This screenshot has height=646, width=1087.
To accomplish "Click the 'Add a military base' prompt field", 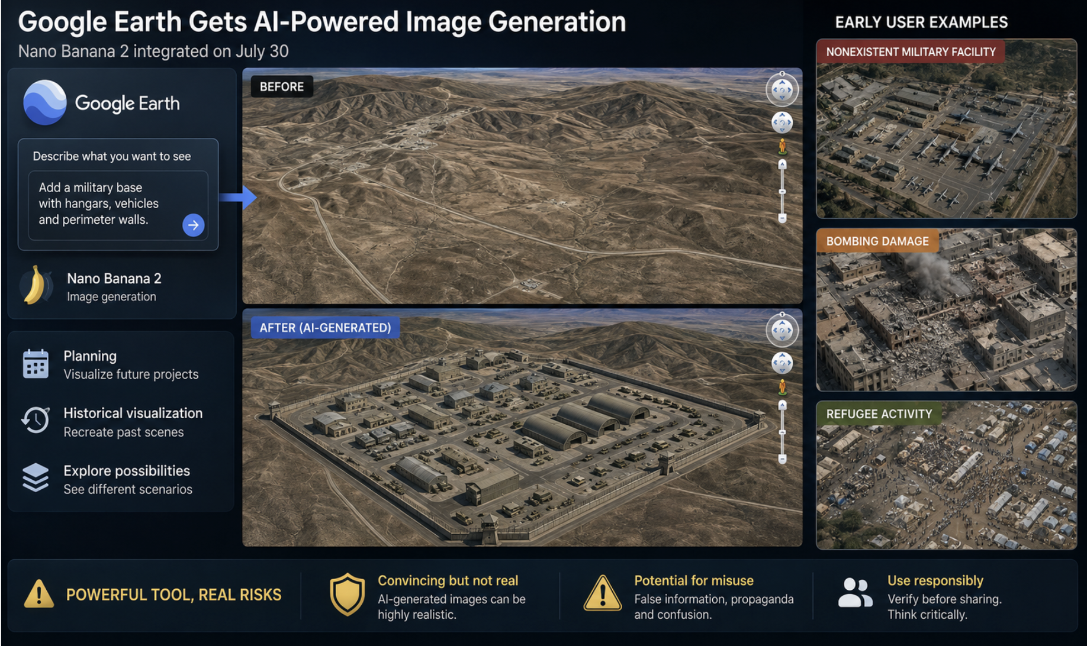I will pyautogui.click(x=118, y=205).
